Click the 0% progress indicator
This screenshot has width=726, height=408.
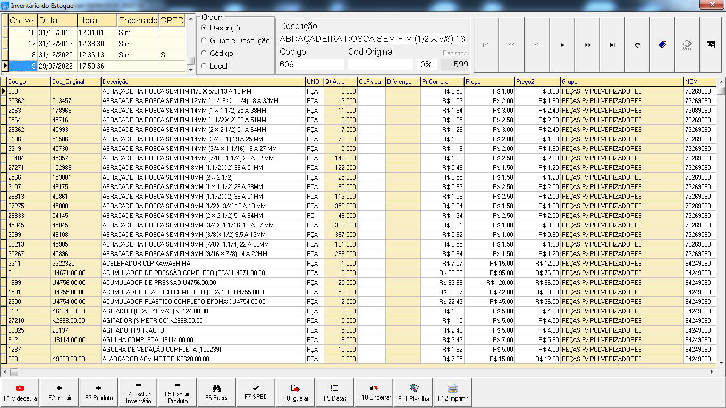pos(426,64)
